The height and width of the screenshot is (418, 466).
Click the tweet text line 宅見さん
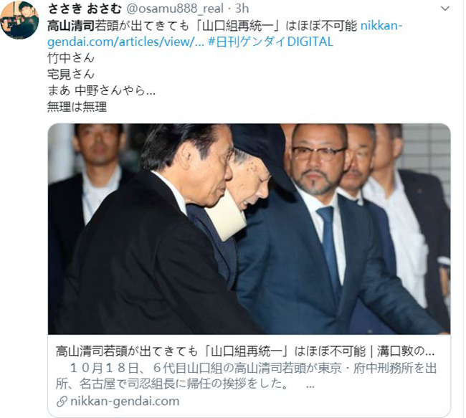pyautogui.click(x=71, y=74)
